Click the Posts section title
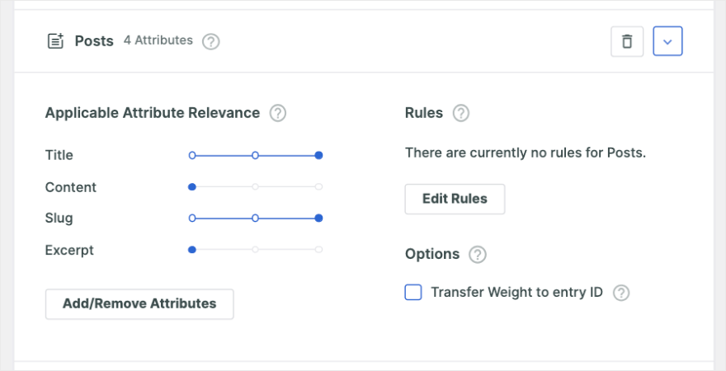This screenshot has width=726, height=371. pos(94,41)
